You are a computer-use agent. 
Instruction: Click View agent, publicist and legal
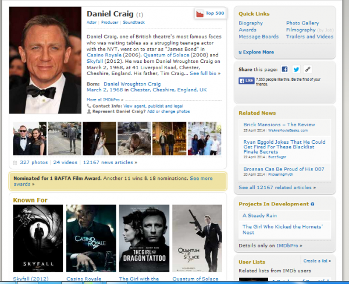coord(154,106)
